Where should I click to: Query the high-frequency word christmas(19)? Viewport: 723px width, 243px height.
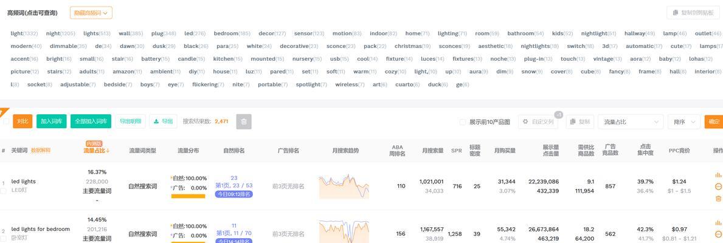pyautogui.click(x=412, y=47)
